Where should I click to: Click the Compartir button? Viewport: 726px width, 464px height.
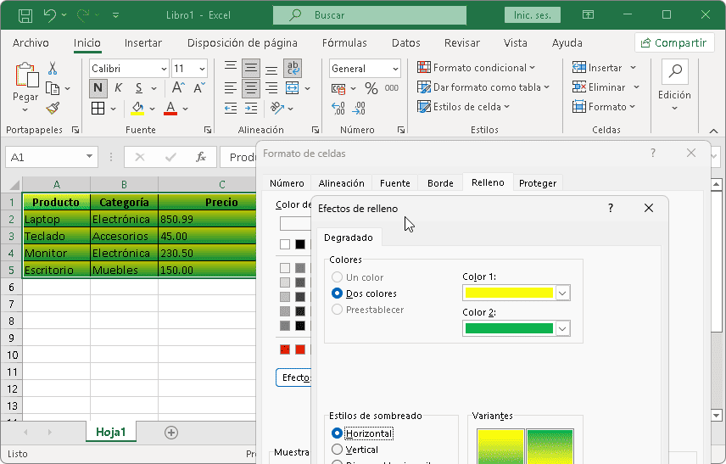[x=674, y=43]
